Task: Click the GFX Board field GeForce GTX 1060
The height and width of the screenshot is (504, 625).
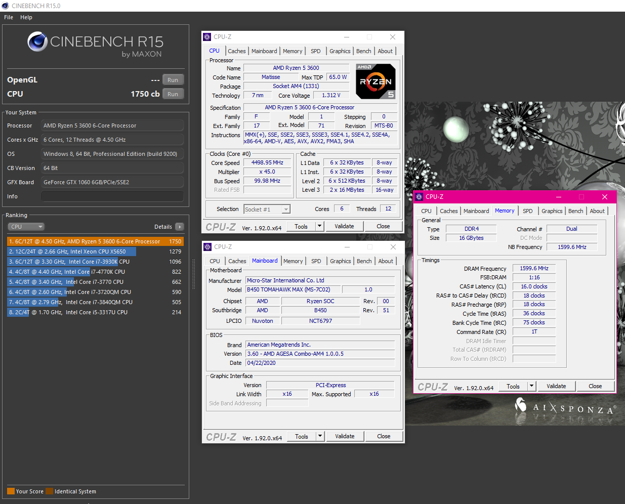Action: click(x=112, y=182)
